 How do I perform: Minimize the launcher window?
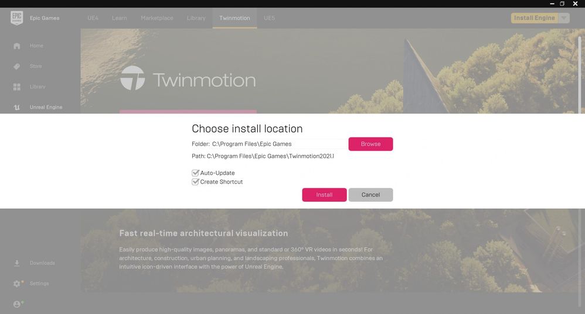pos(552,4)
